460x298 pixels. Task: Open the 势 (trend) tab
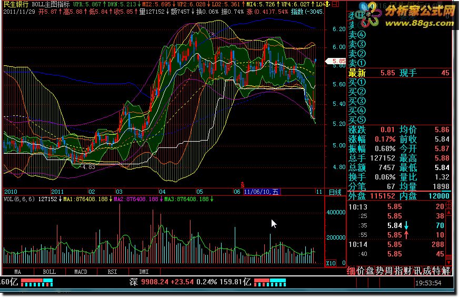click(379, 271)
